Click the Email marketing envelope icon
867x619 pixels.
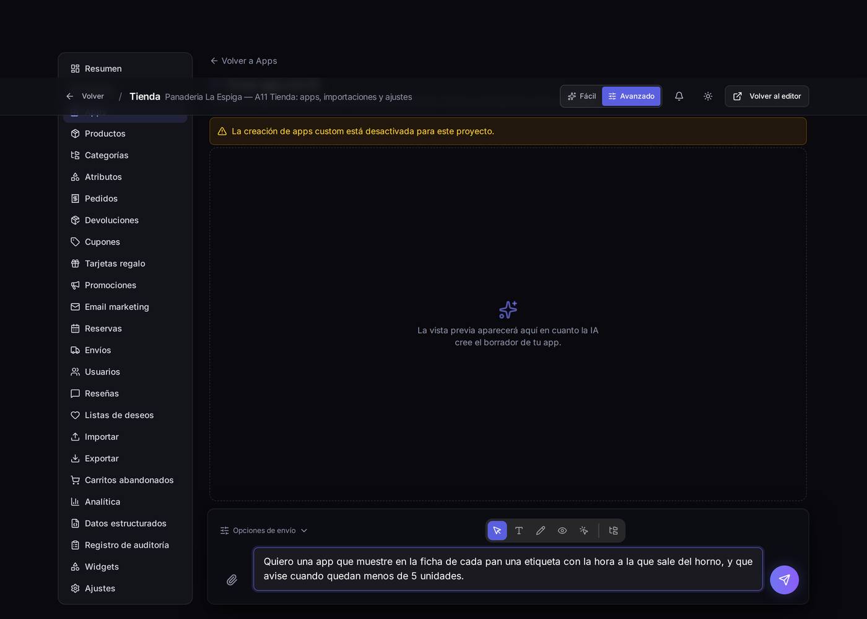pos(75,307)
